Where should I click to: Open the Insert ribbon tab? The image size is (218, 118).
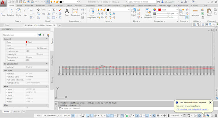pos(20,5)
